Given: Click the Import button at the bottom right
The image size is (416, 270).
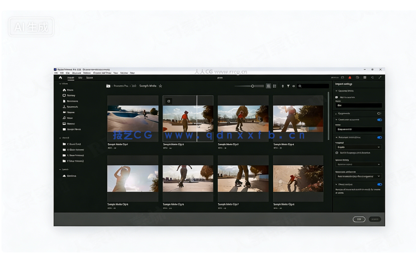Looking at the screenshot, I should (x=375, y=219).
